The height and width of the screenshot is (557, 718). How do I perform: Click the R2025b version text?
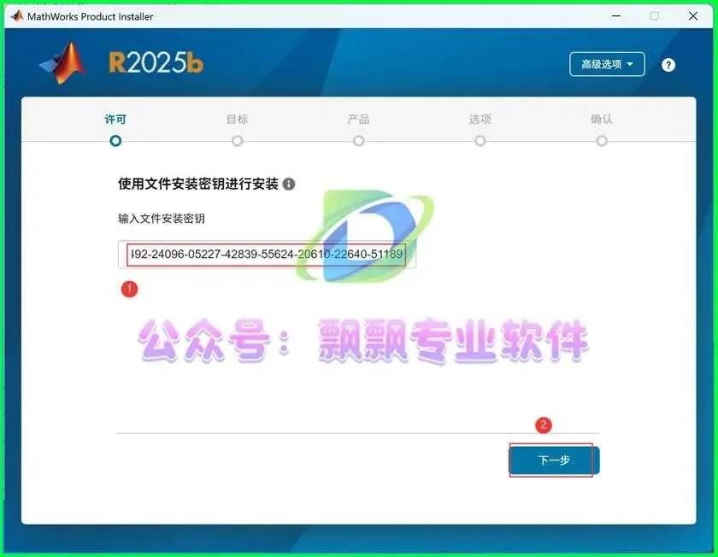pos(156,62)
